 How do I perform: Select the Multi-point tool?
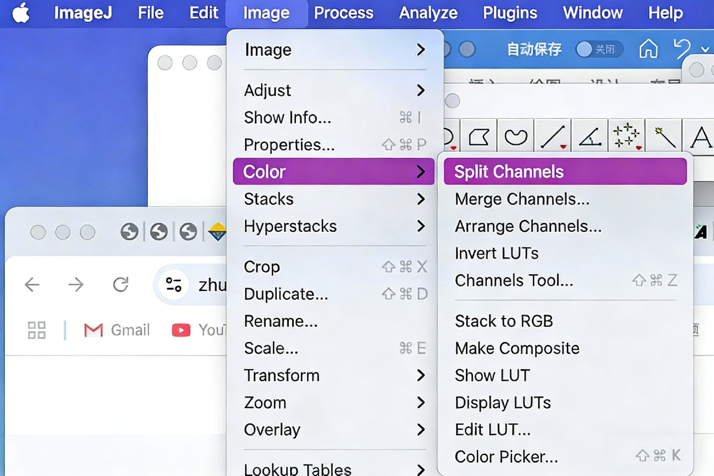pyautogui.click(x=627, y=136)
